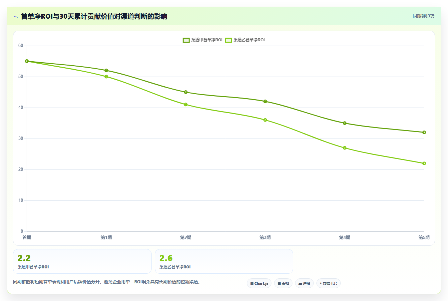Click the lightning icon beside the title
The height and width of the screenshot is (301, 448).
pyautogui.click(x=16, y=17)
